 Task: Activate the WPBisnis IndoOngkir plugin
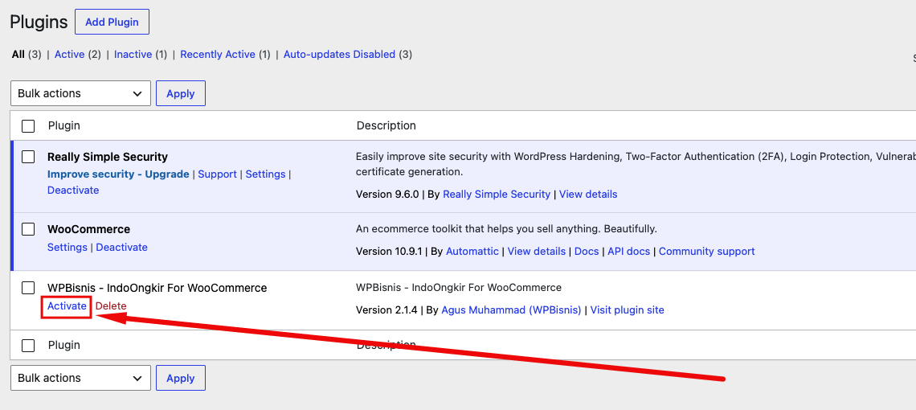[x=67, y=305]
